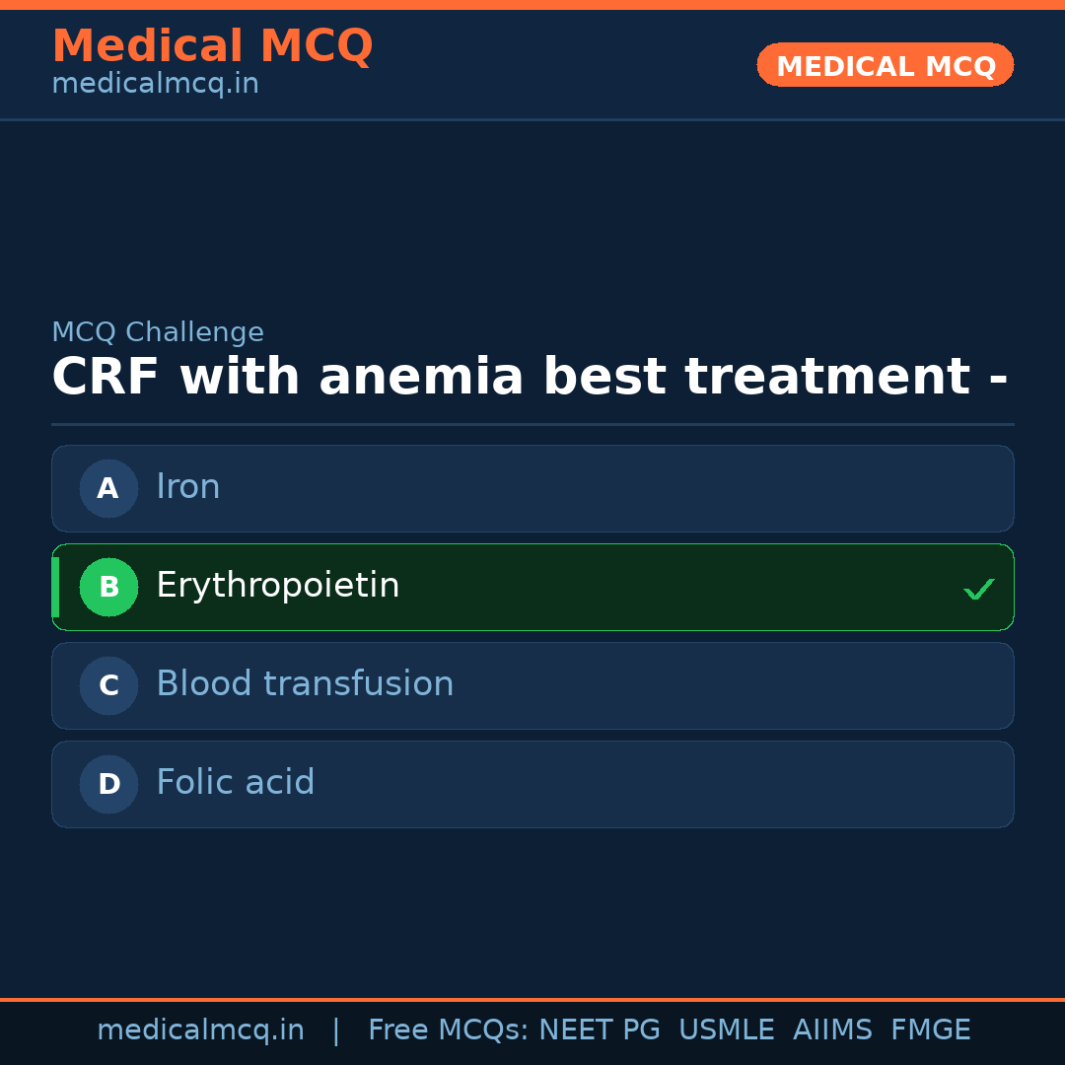Click the orange MEDICAL MCQ badge
Viewport: 1065px width, 1065px height.
tap(885, 65)
